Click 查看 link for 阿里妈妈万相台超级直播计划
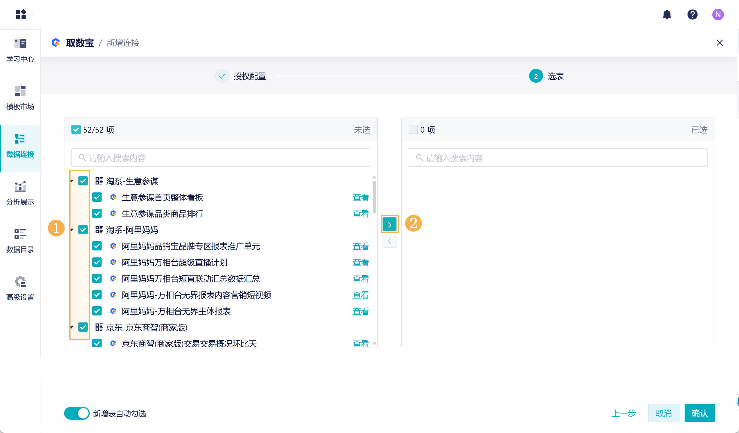 [361, 262]
